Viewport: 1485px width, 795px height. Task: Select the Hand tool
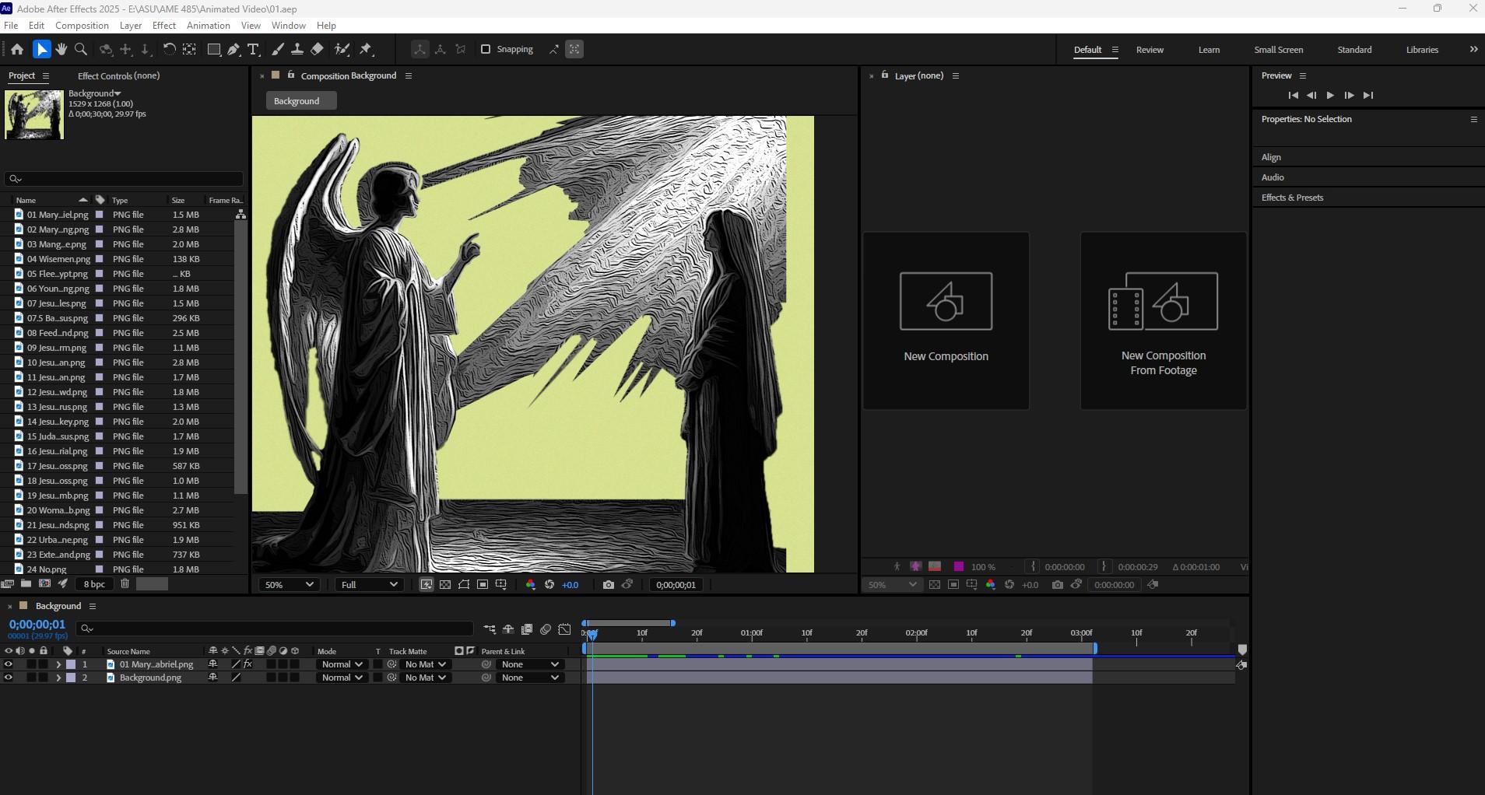(61, 49)
